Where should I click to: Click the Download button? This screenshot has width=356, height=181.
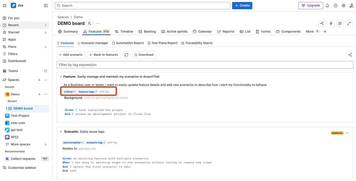point(144,55)
